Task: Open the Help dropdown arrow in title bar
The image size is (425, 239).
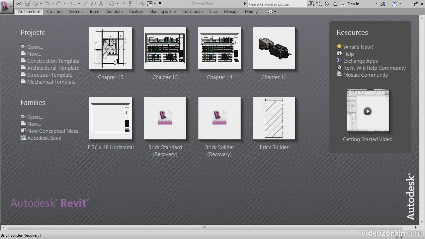Action: pyautogui.click(x=400, y=4)
